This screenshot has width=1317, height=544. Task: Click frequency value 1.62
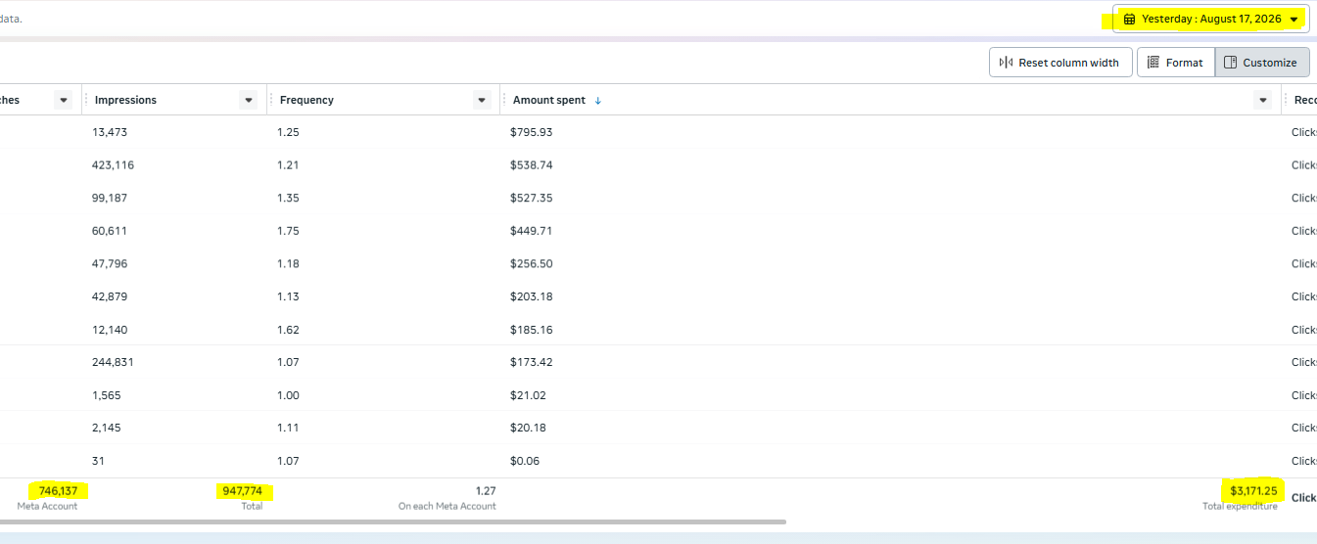point(289,330)
